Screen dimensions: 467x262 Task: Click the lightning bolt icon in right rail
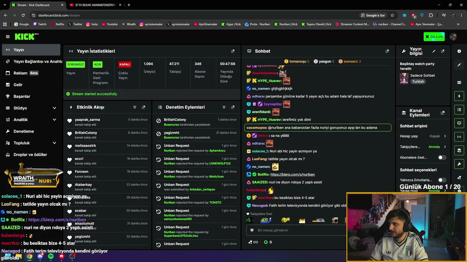pyautogui.click(x=459, y=96)
